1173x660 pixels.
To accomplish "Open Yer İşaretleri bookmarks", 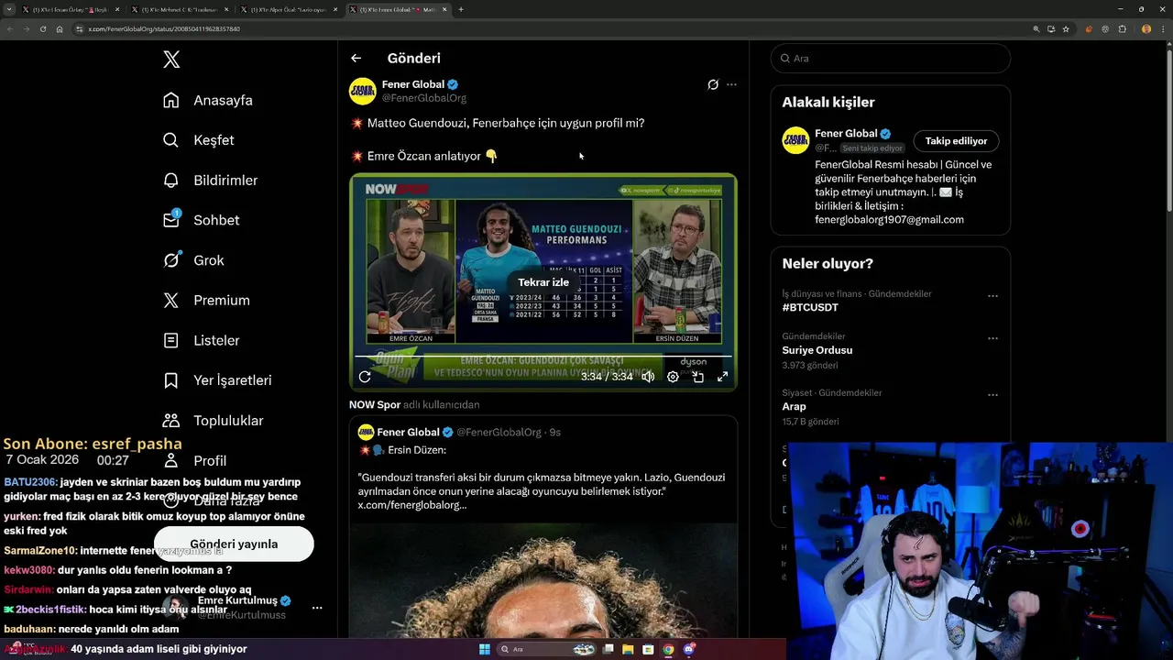I will 217,380.
